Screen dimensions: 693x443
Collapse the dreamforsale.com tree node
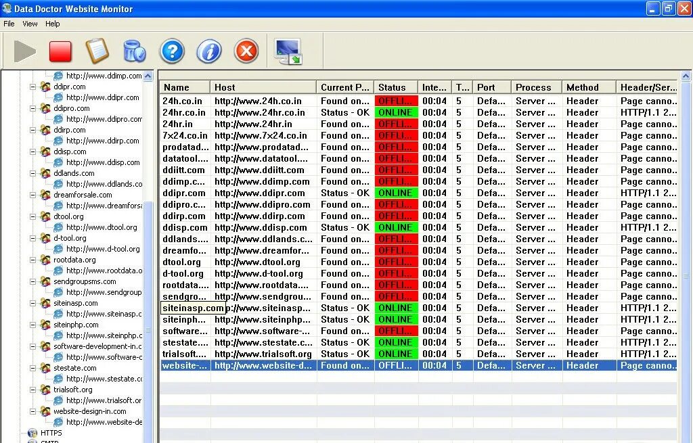click(x=32, y=195)
